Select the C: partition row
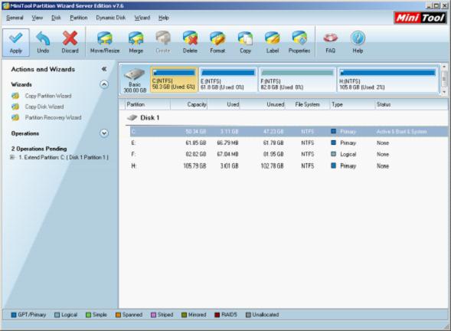Image resolution: width=451 pixels, height=331 pixels. pos(289,132)
